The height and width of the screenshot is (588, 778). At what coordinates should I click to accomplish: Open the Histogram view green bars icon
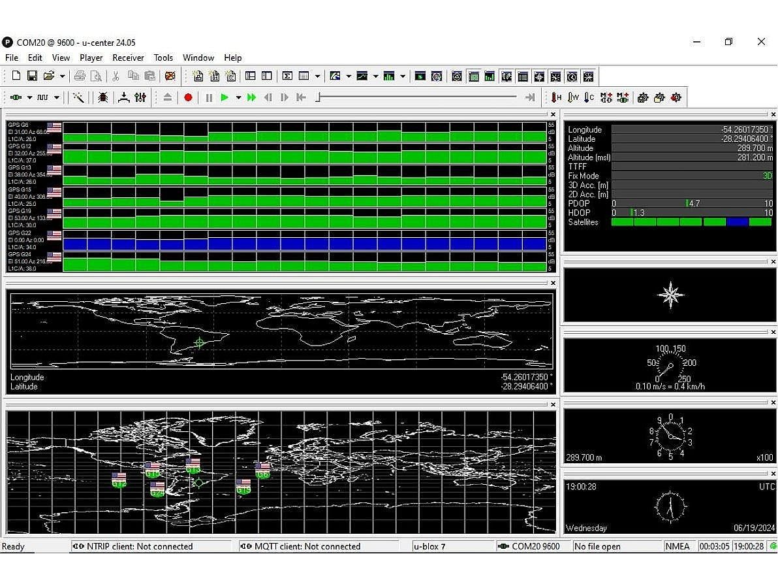[x=390, y=76]
